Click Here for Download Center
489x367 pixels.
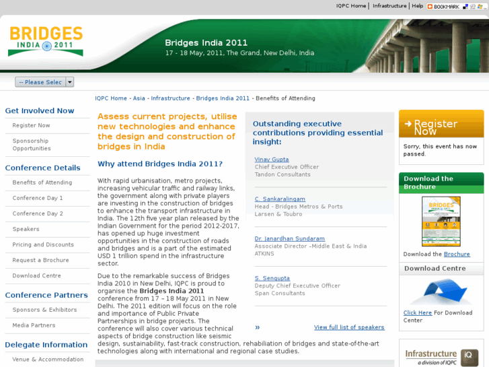[417, 312]
